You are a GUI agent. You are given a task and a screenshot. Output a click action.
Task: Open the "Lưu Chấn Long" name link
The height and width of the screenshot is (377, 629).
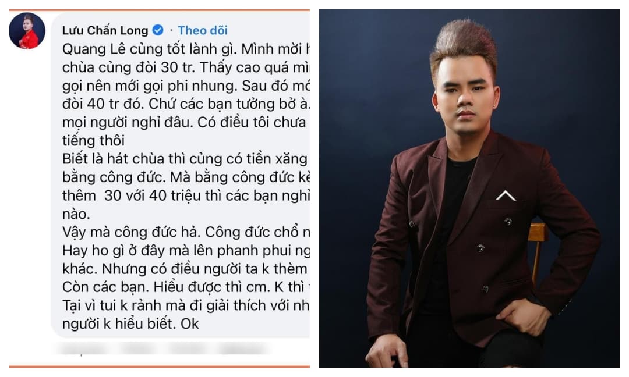pyautogui.click(x=105, y=30)
